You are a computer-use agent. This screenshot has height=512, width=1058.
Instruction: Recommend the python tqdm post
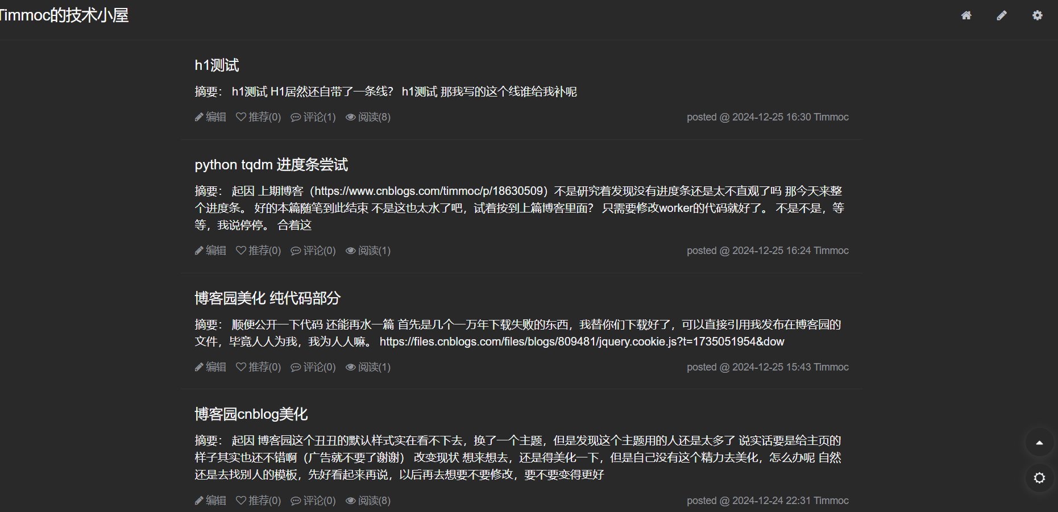click(258, 251)
